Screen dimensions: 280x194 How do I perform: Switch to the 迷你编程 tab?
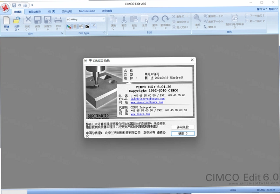(107, 11)
